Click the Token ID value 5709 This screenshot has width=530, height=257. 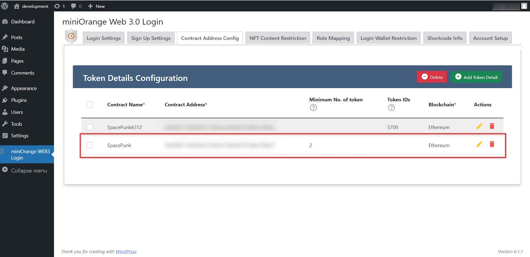pyautogui.click(x=393, y=127)
